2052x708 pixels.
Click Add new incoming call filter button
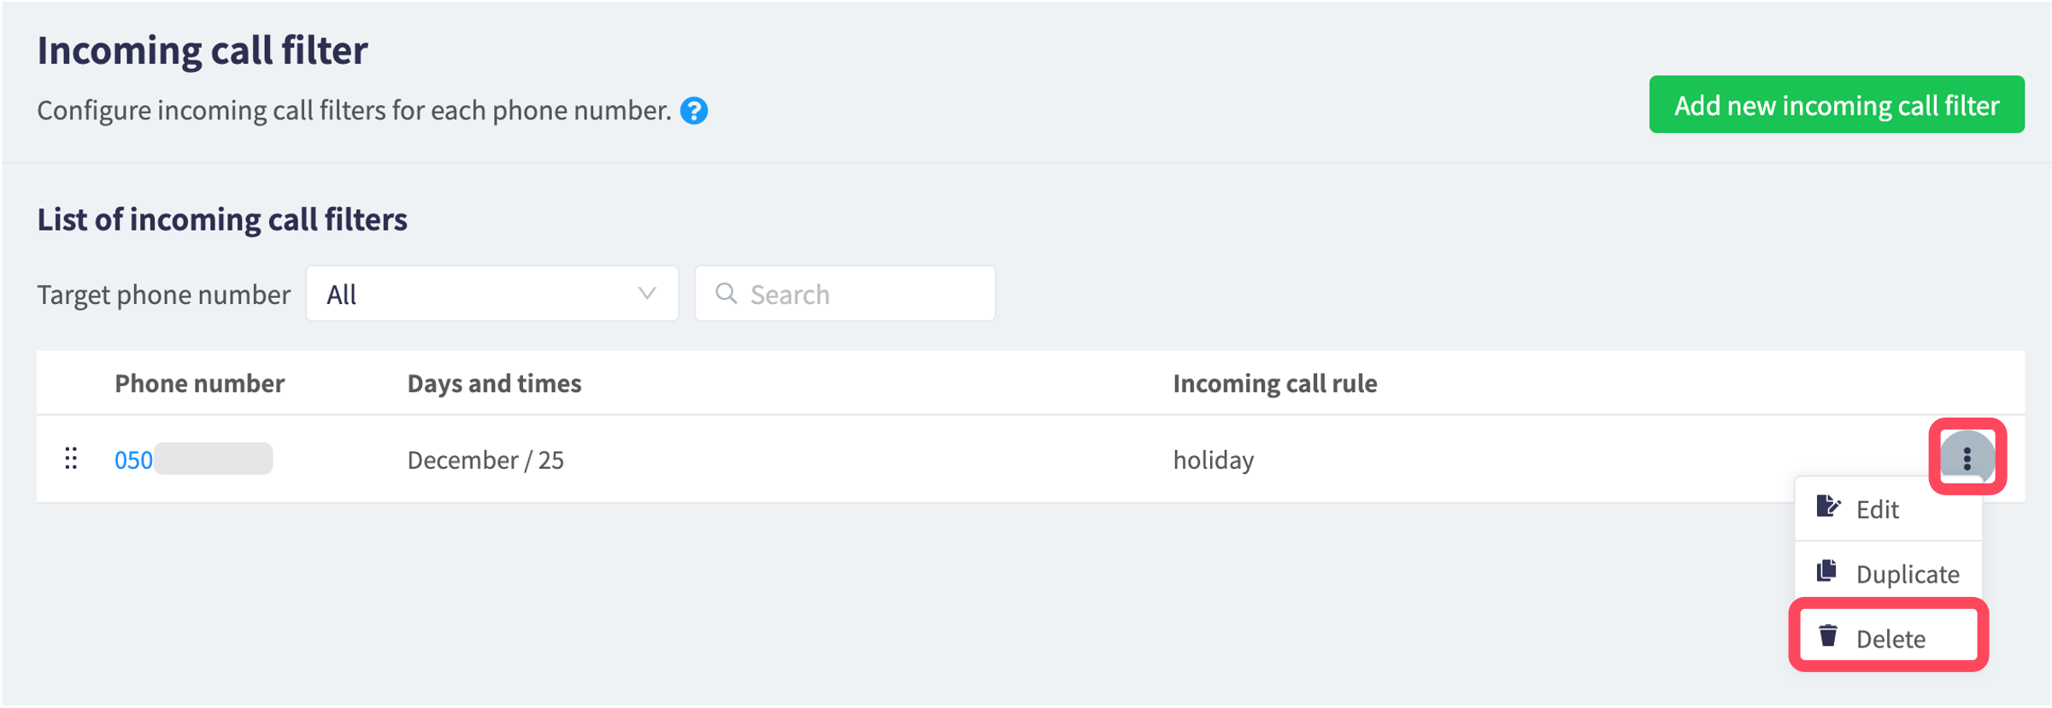pyautogui.click(x=1836, y=105)
